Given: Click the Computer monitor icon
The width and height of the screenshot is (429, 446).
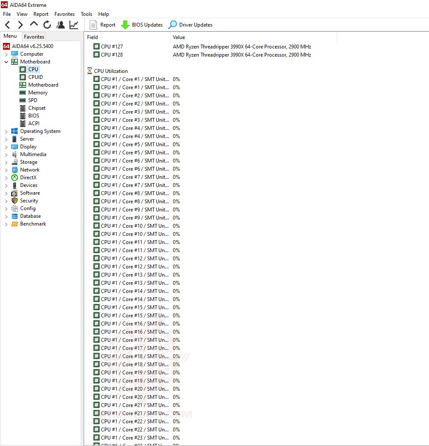Looking at the screenshot, I should [15, 54].
